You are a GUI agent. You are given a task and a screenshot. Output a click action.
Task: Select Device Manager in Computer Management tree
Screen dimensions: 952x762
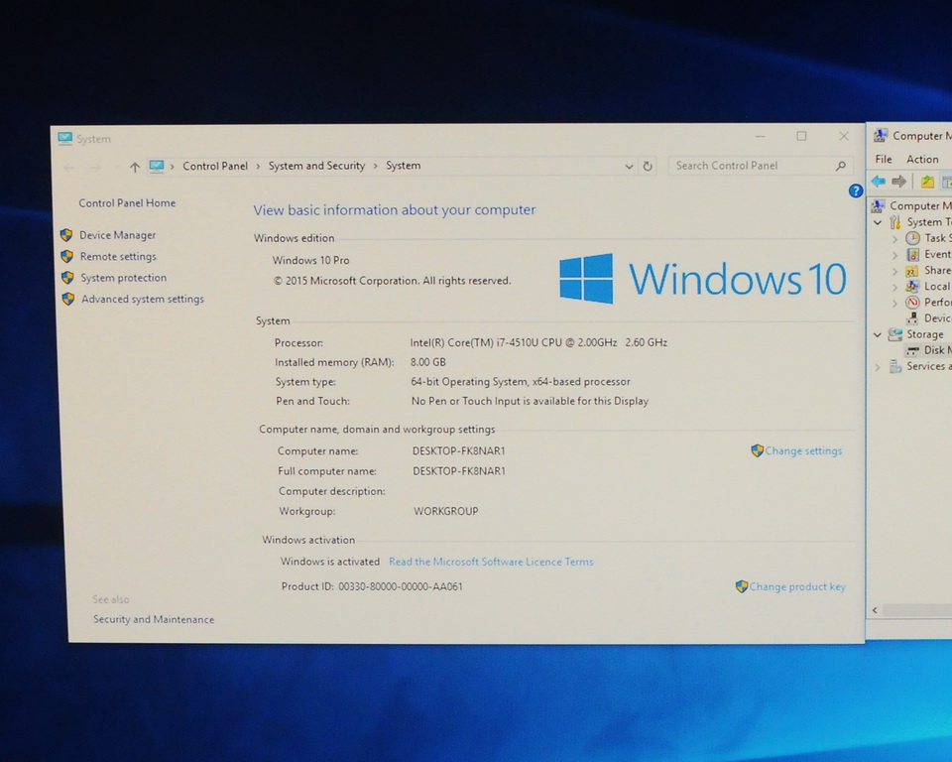(937, 317)
